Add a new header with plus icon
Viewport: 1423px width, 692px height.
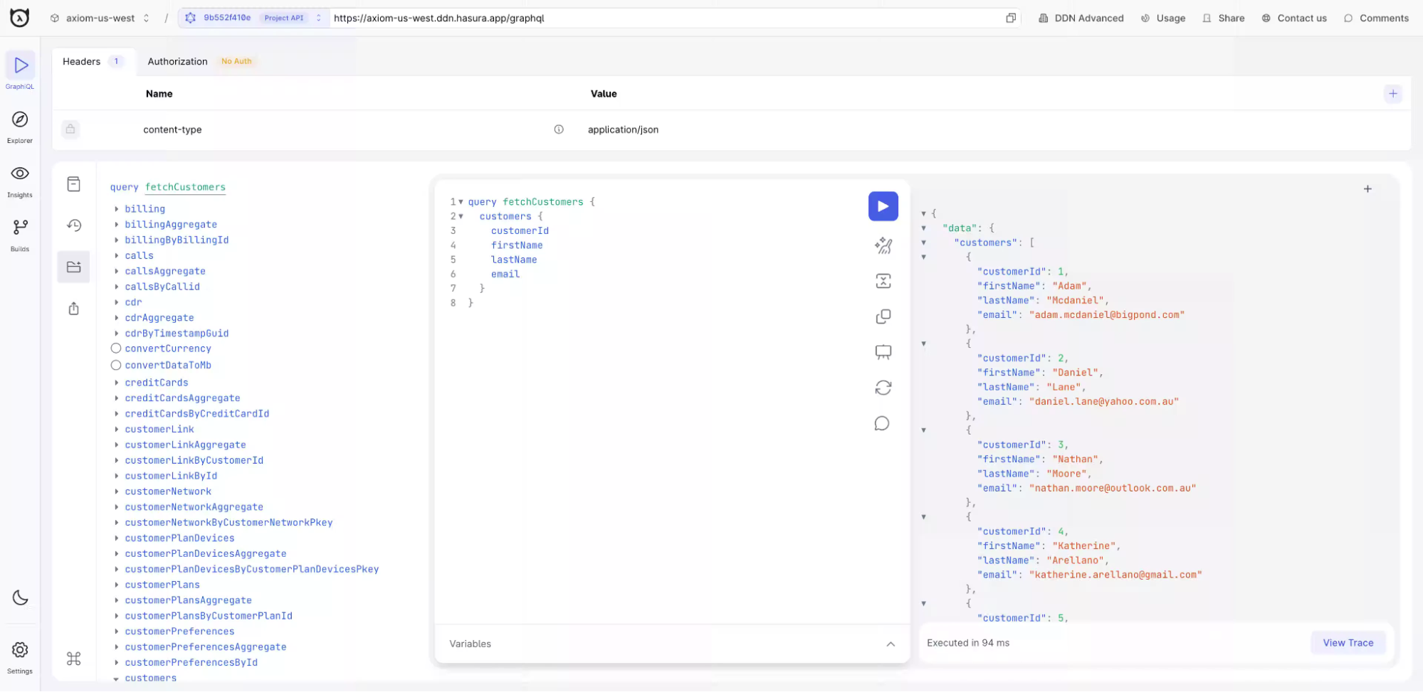pyautogui.click(x=1393, y=93)
